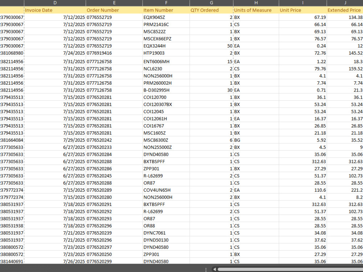Click the QTY Ordered header cell
363x272 pixels.
click(211, 10)
